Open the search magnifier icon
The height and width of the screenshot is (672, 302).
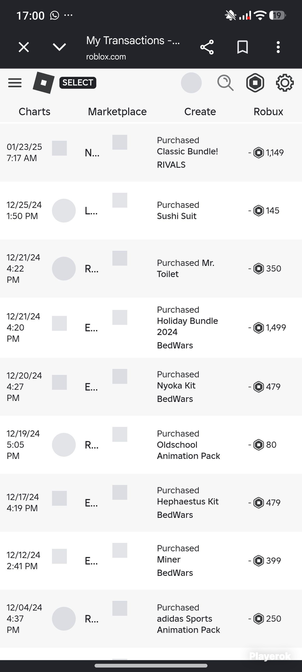[225, 83]
